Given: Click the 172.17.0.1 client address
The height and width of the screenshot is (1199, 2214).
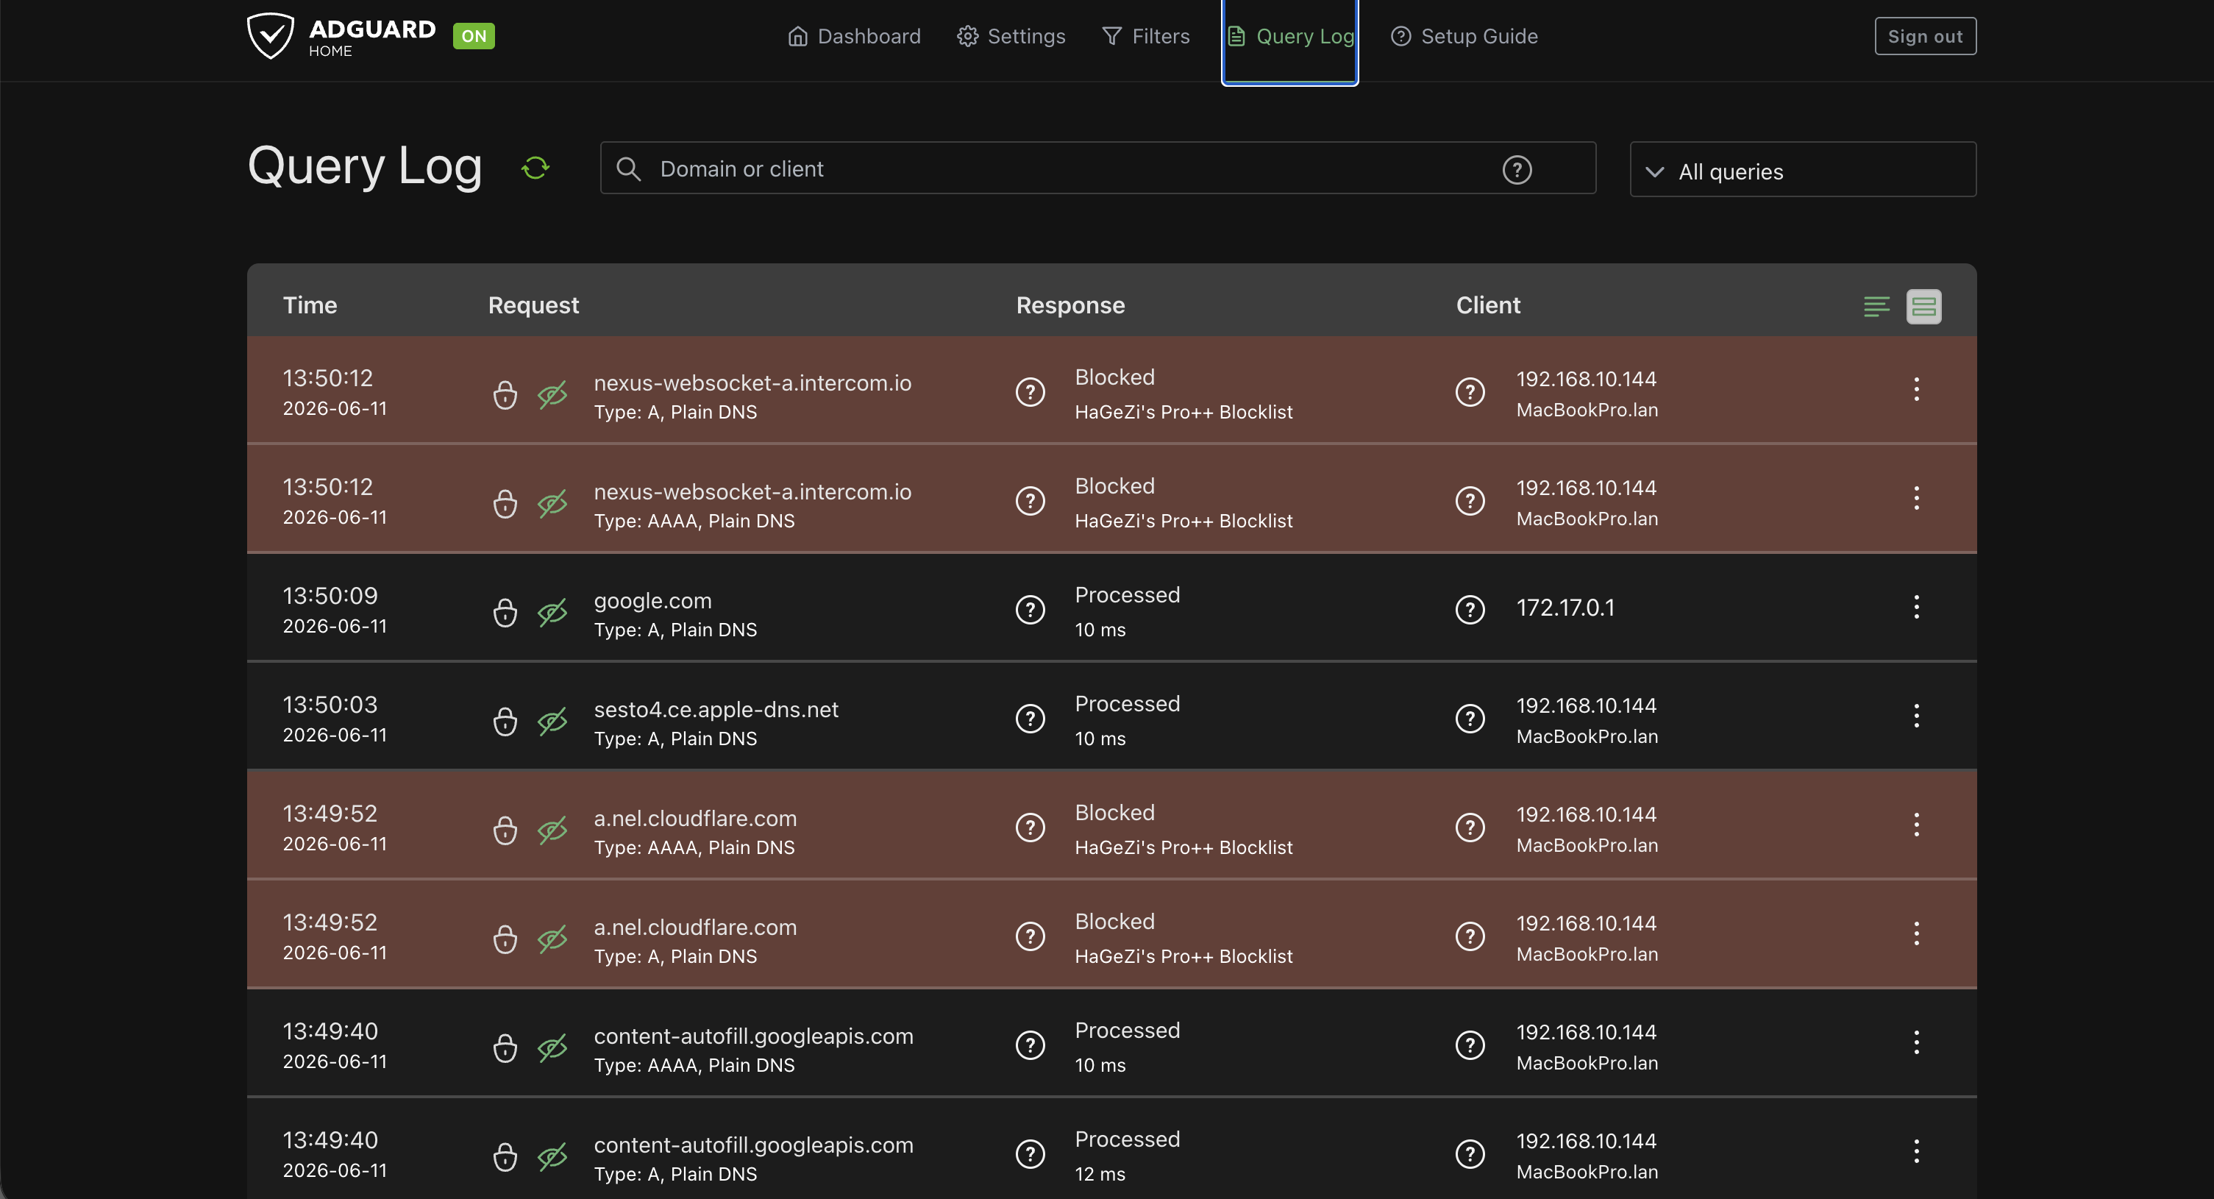Looking at the screenshot, I should pos(1565,608).
